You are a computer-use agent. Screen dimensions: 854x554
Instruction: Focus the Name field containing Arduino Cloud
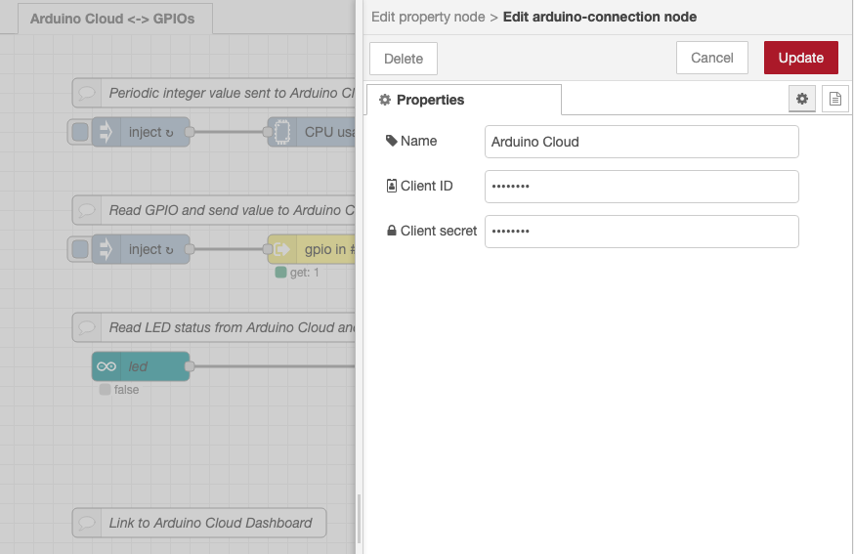(641, 142)
